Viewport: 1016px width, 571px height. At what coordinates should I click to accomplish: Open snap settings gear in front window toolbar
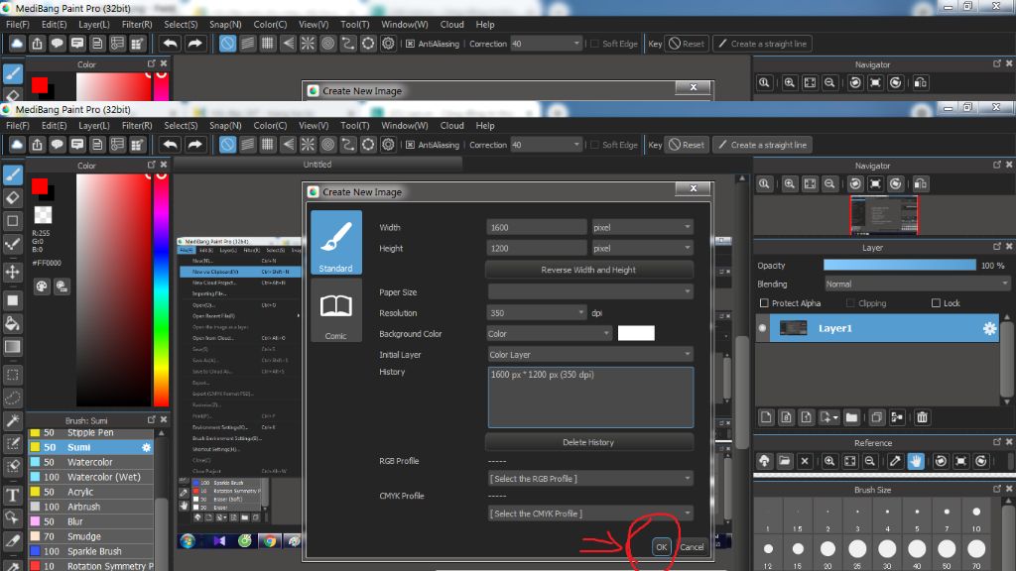[388, 145]
